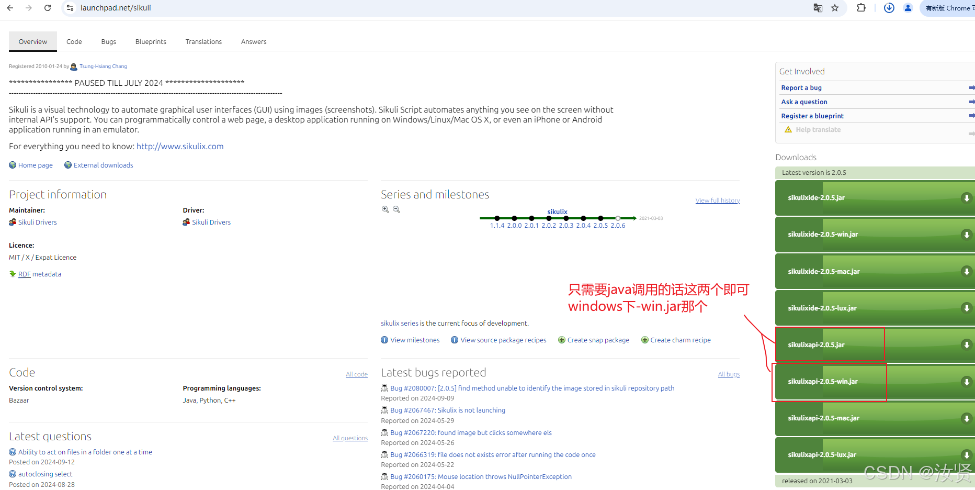The image size is (975, 490).
Task: Open the All questions link
Action: (x=350, y=438)
